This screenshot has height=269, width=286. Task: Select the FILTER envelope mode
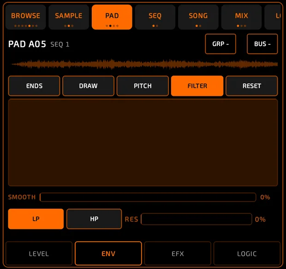(197, 86)
